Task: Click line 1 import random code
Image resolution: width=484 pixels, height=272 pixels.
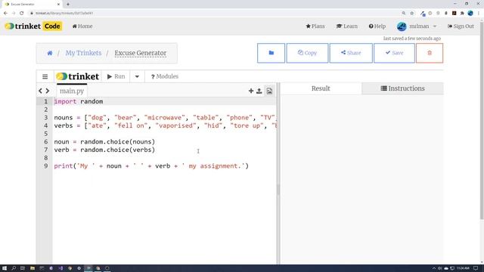Action: click(79, 101)
